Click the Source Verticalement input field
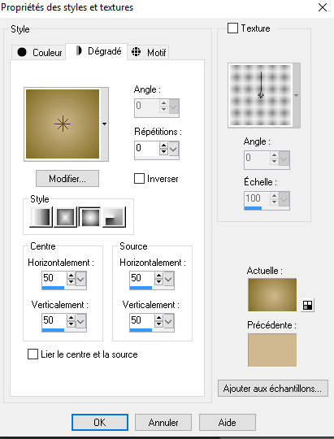Image resolution: width=334 pixels, height=439 pixels. [141, 320]
